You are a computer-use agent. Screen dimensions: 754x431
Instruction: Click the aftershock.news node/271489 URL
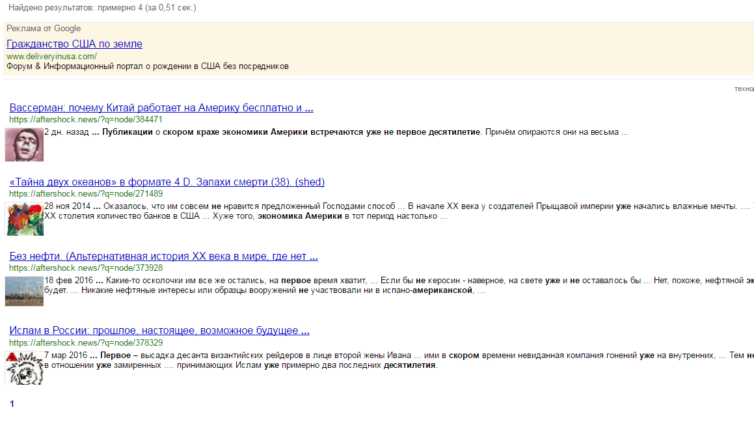coord(86,193)
